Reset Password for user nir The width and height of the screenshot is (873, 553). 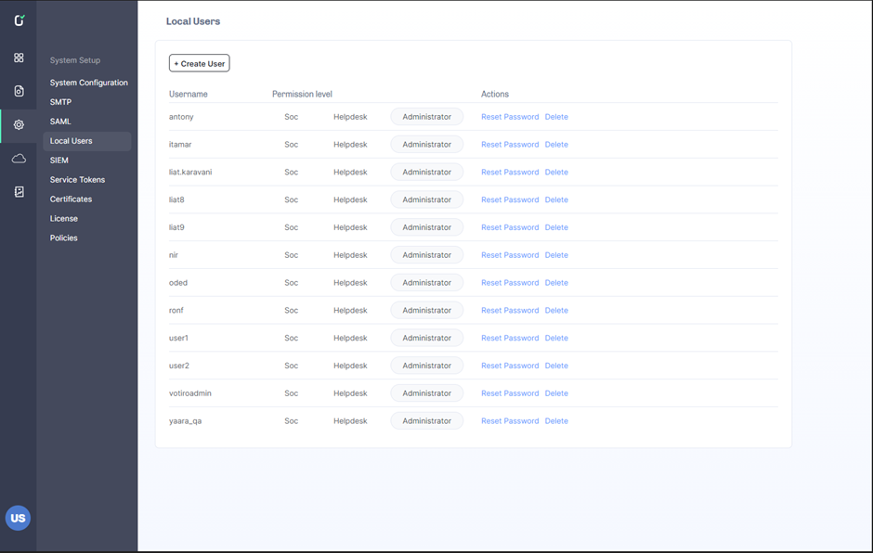510,255
